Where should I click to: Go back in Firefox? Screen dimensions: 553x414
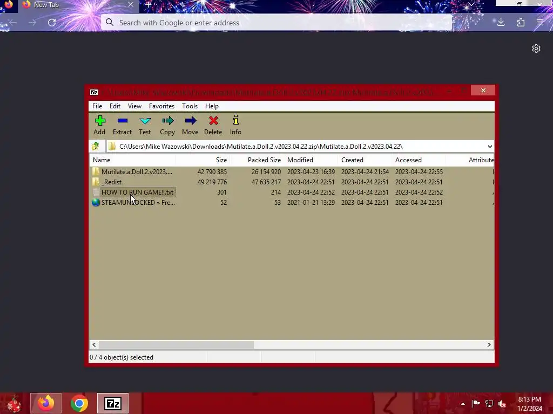click(x=13, y=23)
